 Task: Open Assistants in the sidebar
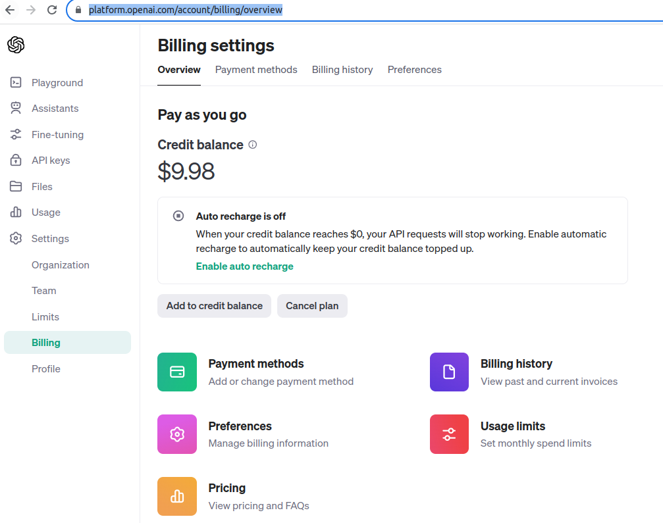(55, 109)
